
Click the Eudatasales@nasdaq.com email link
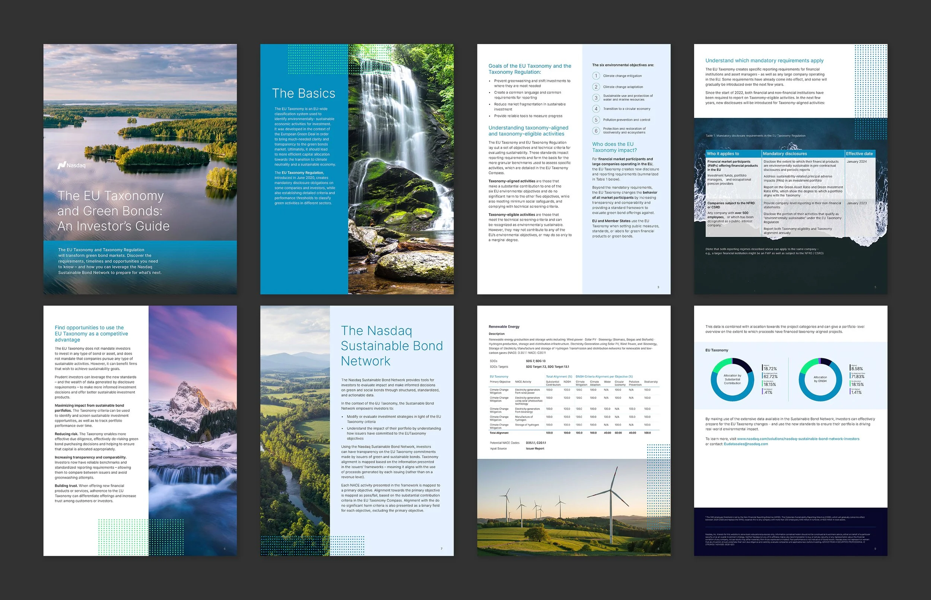point(746,444)
